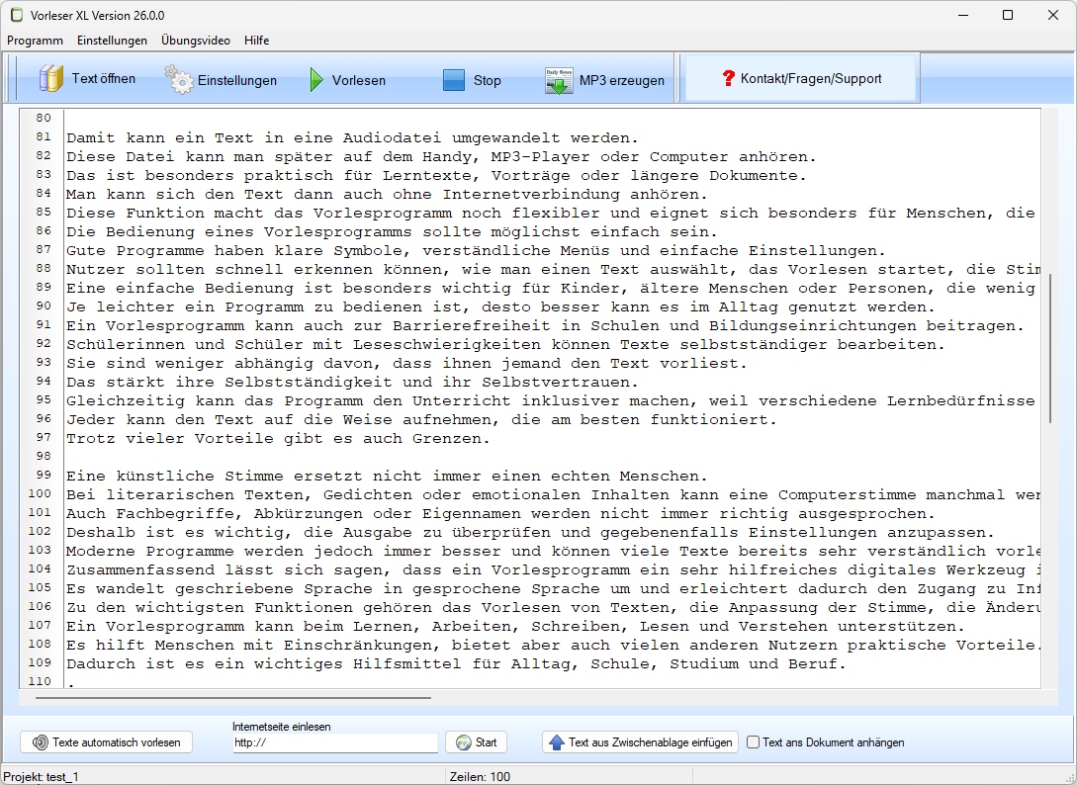Click Text aus Zwischenablage einfügen

(x=640, y=742)
